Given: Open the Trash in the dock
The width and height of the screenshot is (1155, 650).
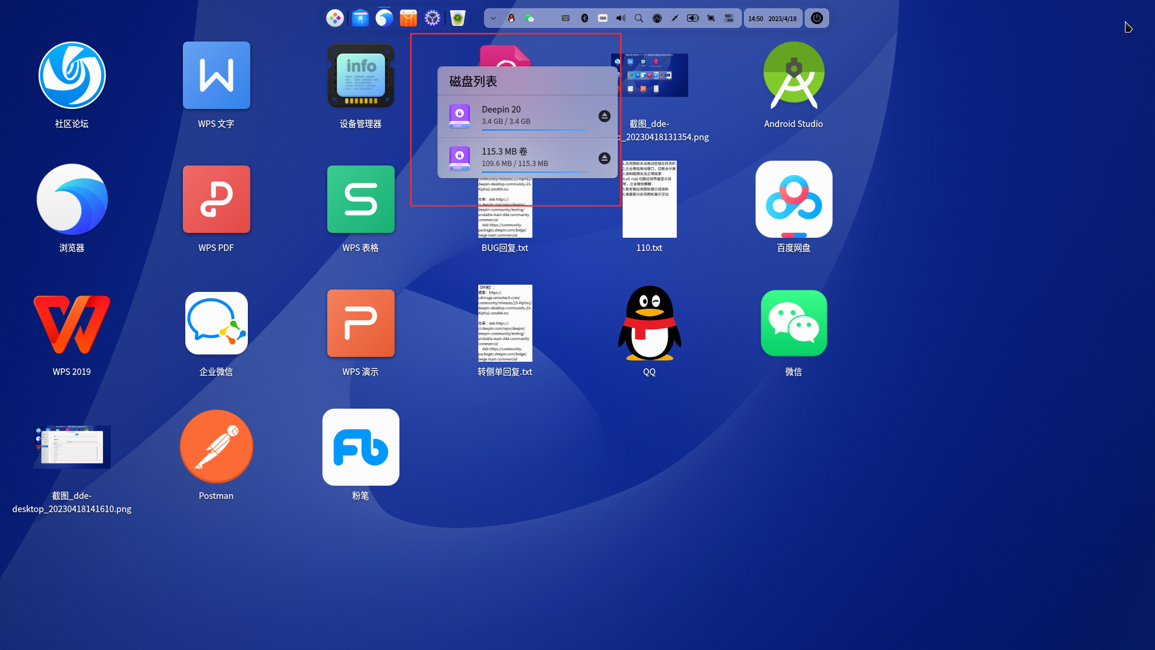Looking at the screenshot, I should (x=458, y=18).
